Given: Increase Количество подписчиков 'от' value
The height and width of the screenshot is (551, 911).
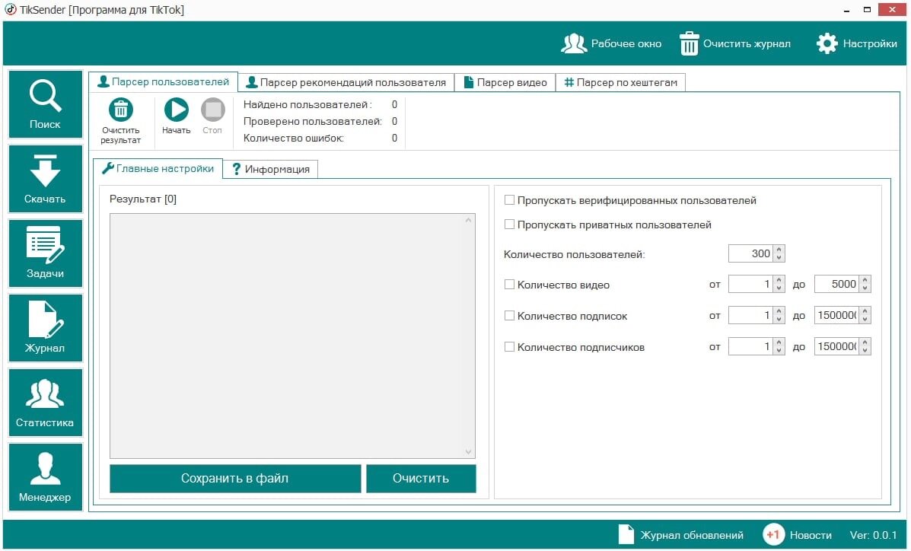Looking at the screenshot, I should pyautogui.click(x=779, y=343).
